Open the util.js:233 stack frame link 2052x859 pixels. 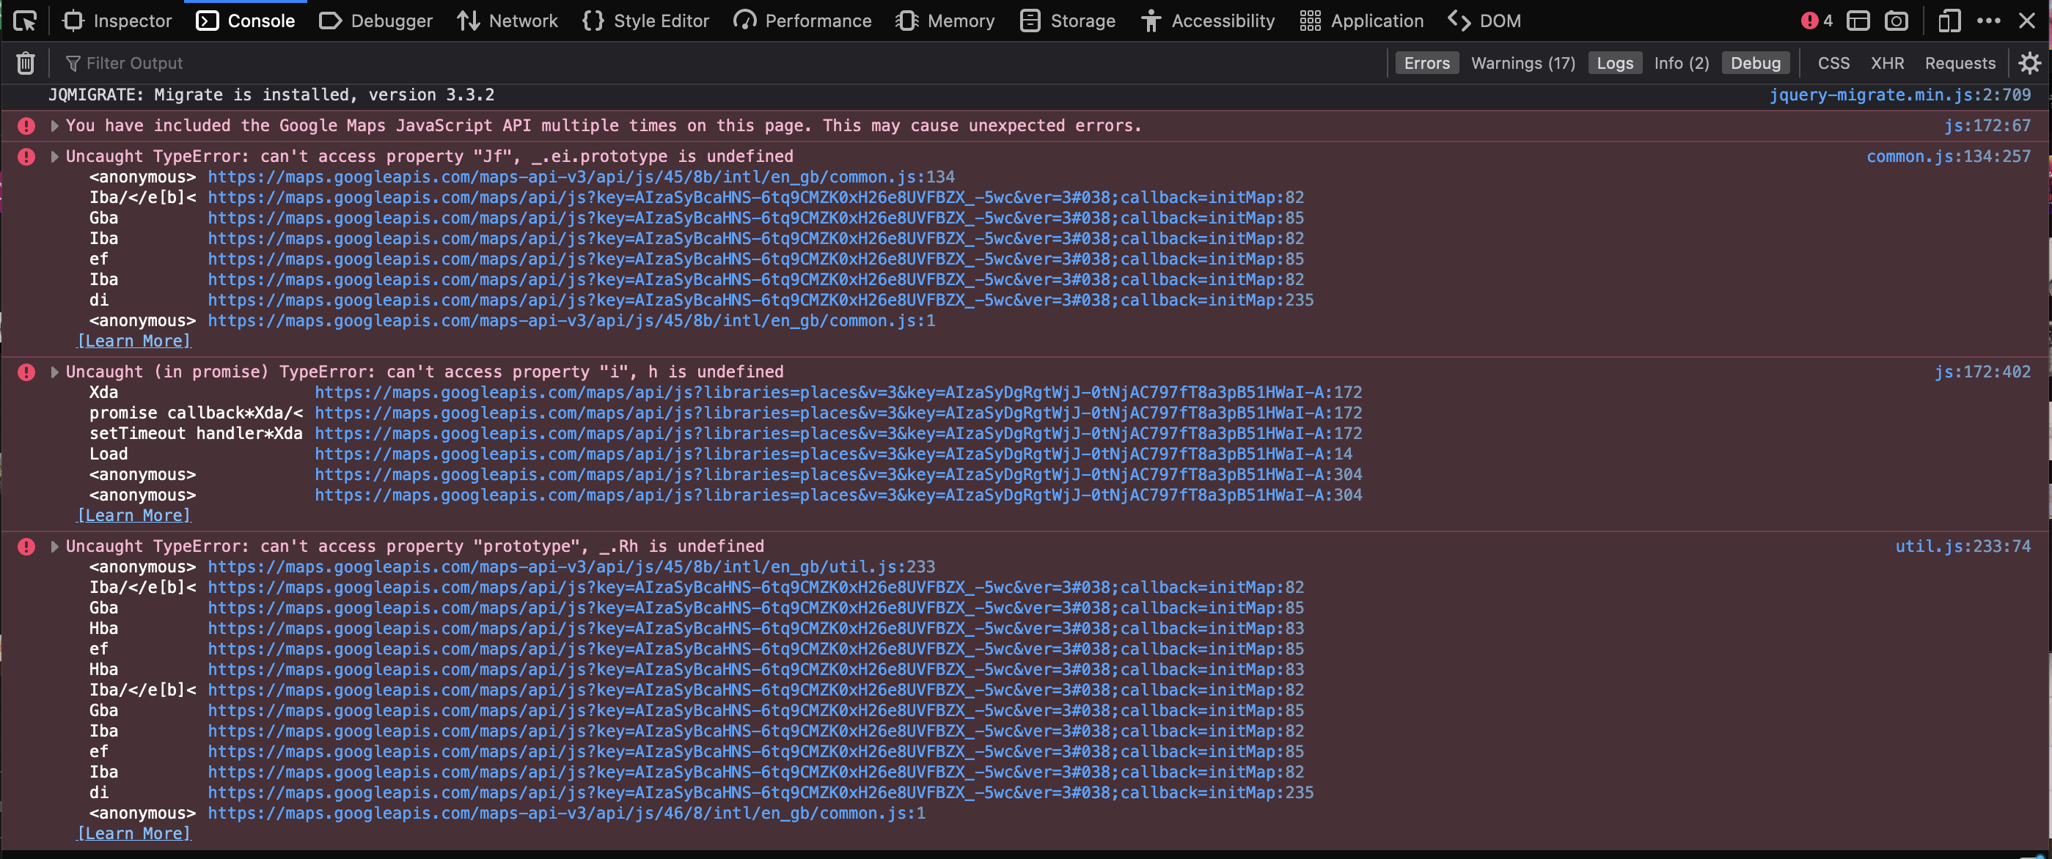tap(571, 567)
